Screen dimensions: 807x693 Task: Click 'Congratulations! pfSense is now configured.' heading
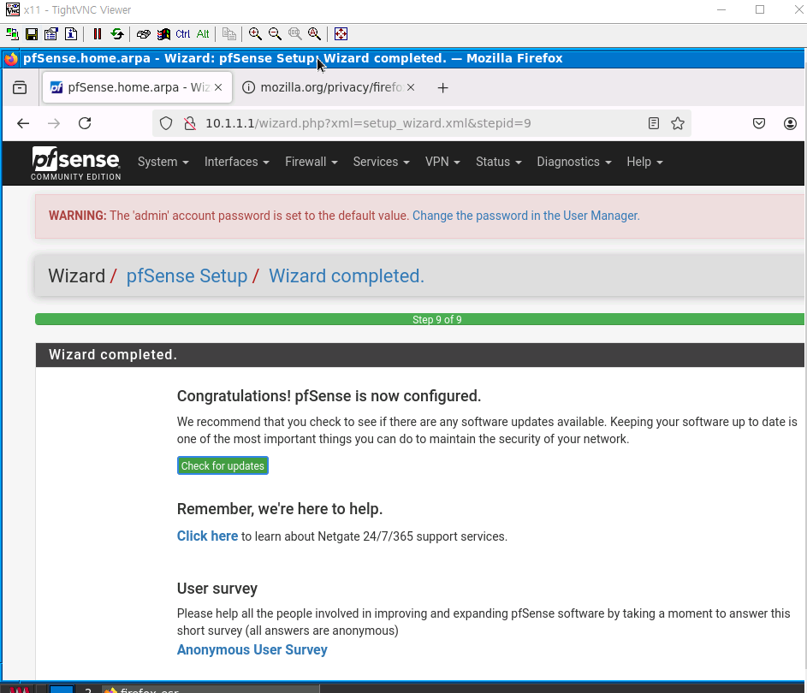(x=329, y=396)
